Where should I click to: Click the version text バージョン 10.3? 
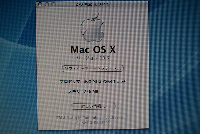(93, 58)
